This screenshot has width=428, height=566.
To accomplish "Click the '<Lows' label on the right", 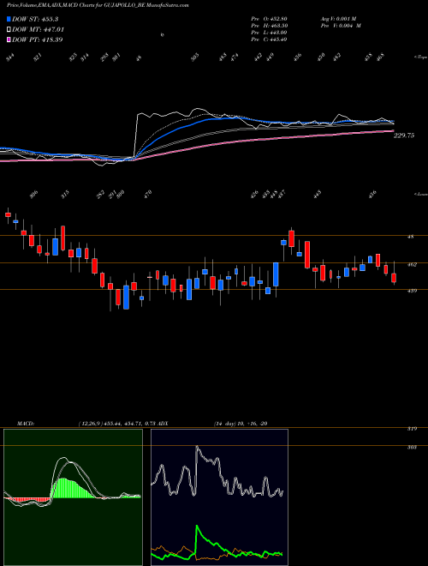I will [421, 194].
